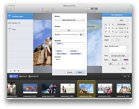
Task: Click the watermark Text input box
Action: (x=118, y=49)
